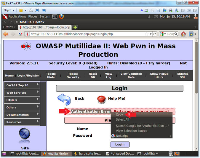The height and width of the screenshot is (158, 200).
Task: Enter full screen mode in VMware Player
Action: pos(37,10)
